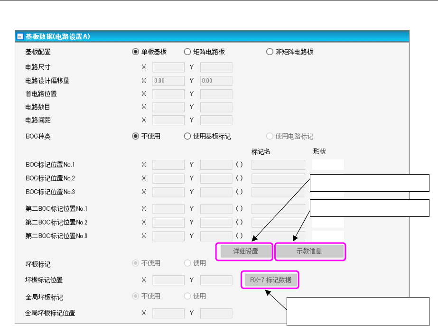
Task: Click the 示教信息 button
Action: pos(309,251)
